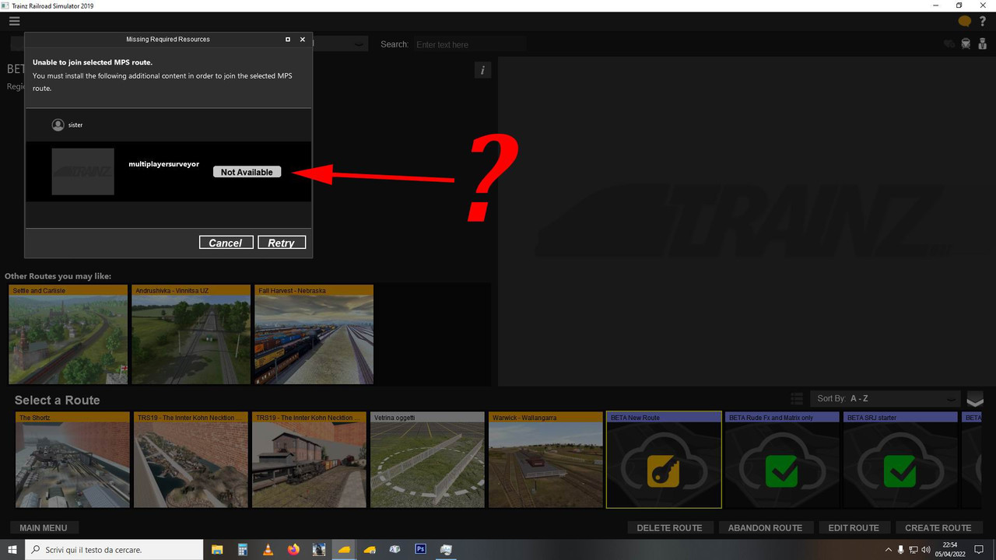The image size is (996, 560).
Task: Click the Not Available button
Action: [247, 172]
